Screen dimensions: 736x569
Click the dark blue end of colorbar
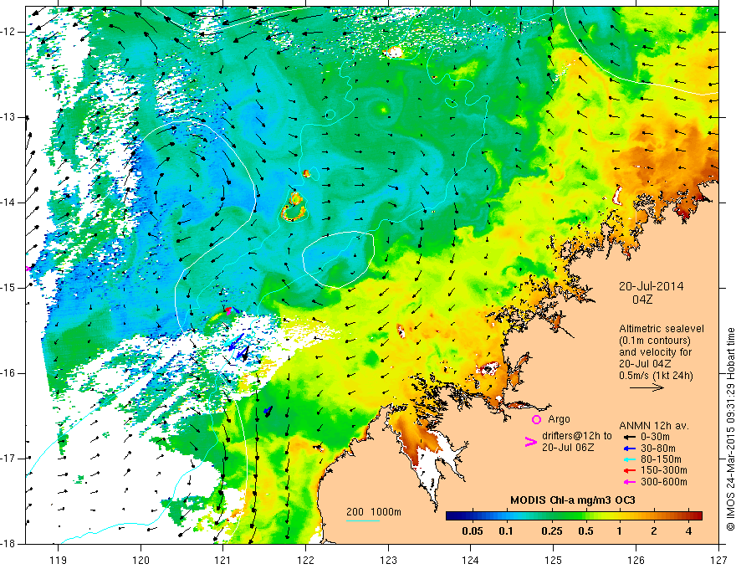coord(451,516)
